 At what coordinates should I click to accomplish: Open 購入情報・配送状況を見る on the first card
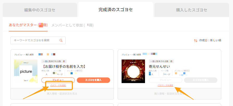(x=62, y=94)
